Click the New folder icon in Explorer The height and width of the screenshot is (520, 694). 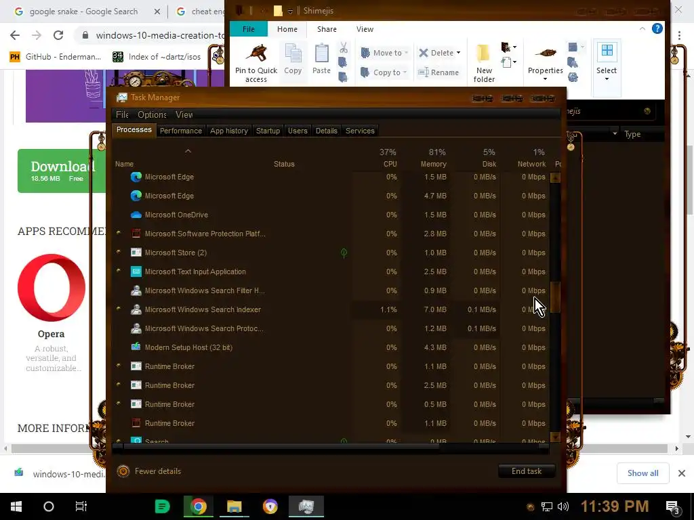(484, 53)
